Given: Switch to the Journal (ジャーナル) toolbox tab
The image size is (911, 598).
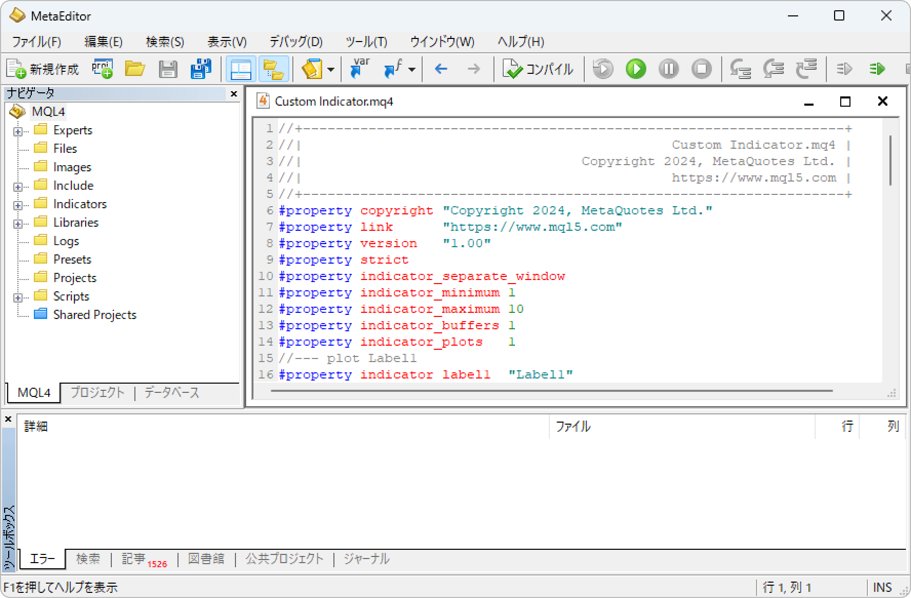Looking at the screenshot, I should tap(366, 559).
